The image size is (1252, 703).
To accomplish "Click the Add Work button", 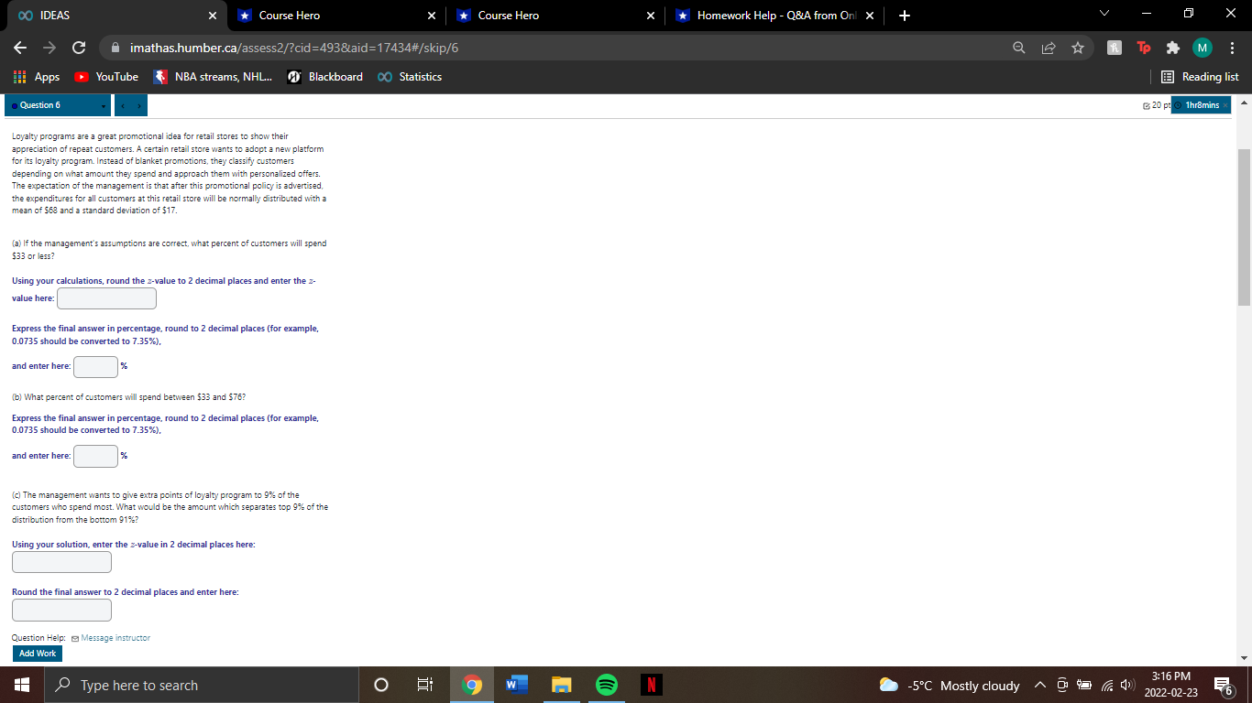I will (x=37, y=653).
